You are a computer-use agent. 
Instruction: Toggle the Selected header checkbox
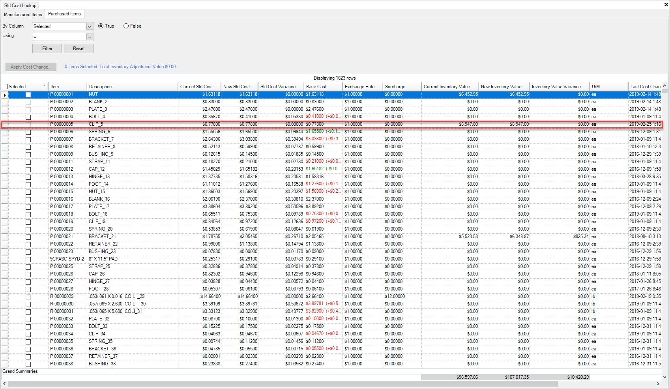6,87
